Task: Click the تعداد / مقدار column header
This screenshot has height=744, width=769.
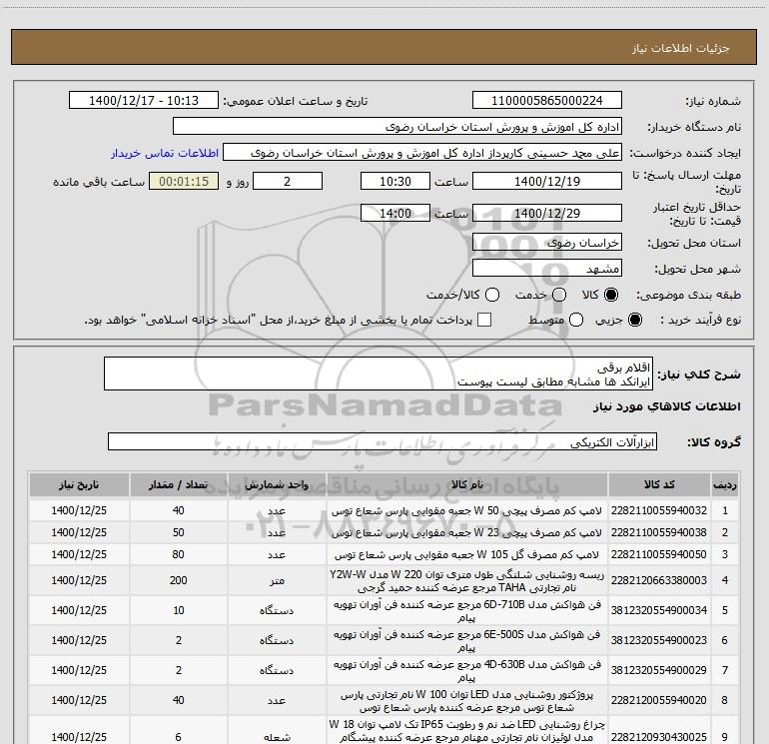Action: coord(179,485)
